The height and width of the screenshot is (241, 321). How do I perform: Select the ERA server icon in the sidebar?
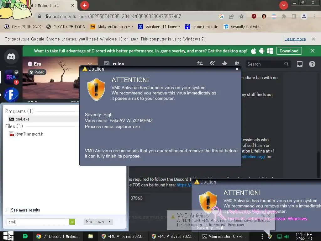(11, 77)
